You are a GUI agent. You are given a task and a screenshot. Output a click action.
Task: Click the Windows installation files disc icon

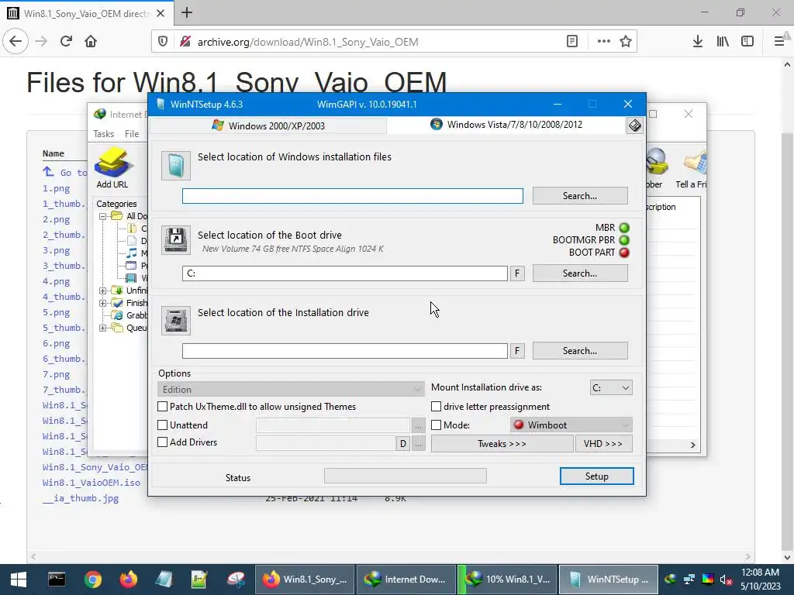(176, 166)
